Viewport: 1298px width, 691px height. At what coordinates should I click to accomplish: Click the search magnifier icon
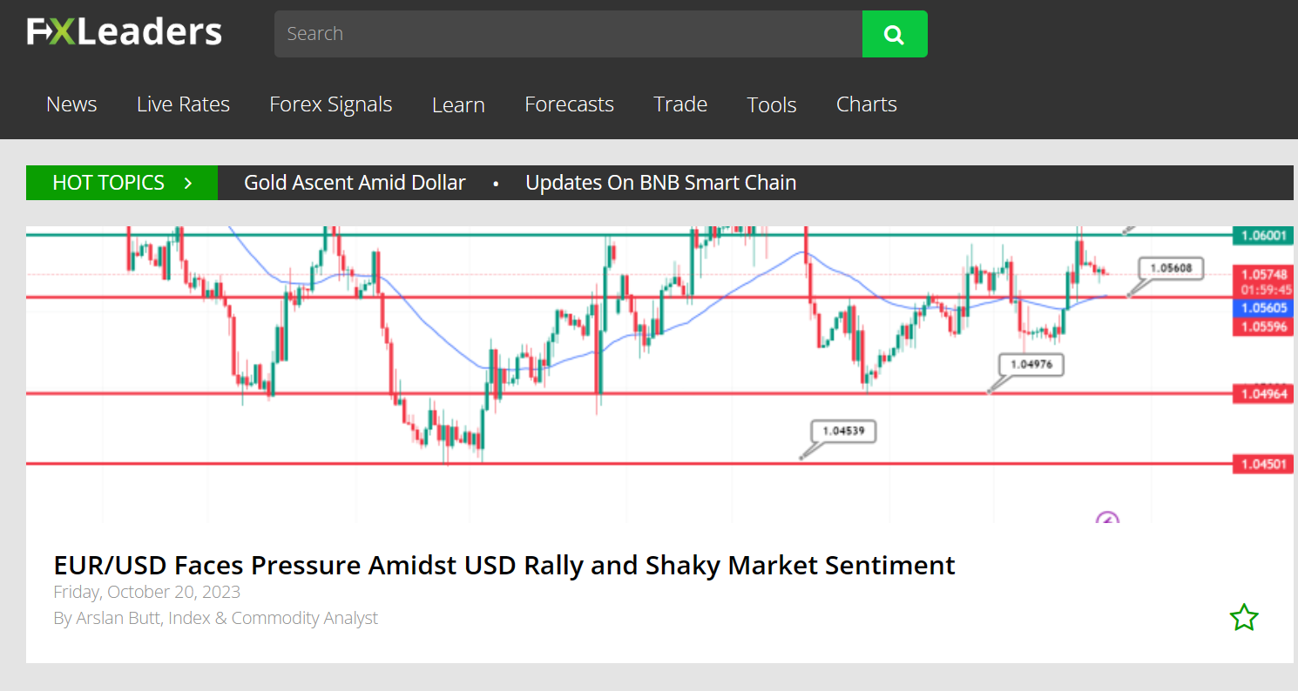(x=895, y=34)
